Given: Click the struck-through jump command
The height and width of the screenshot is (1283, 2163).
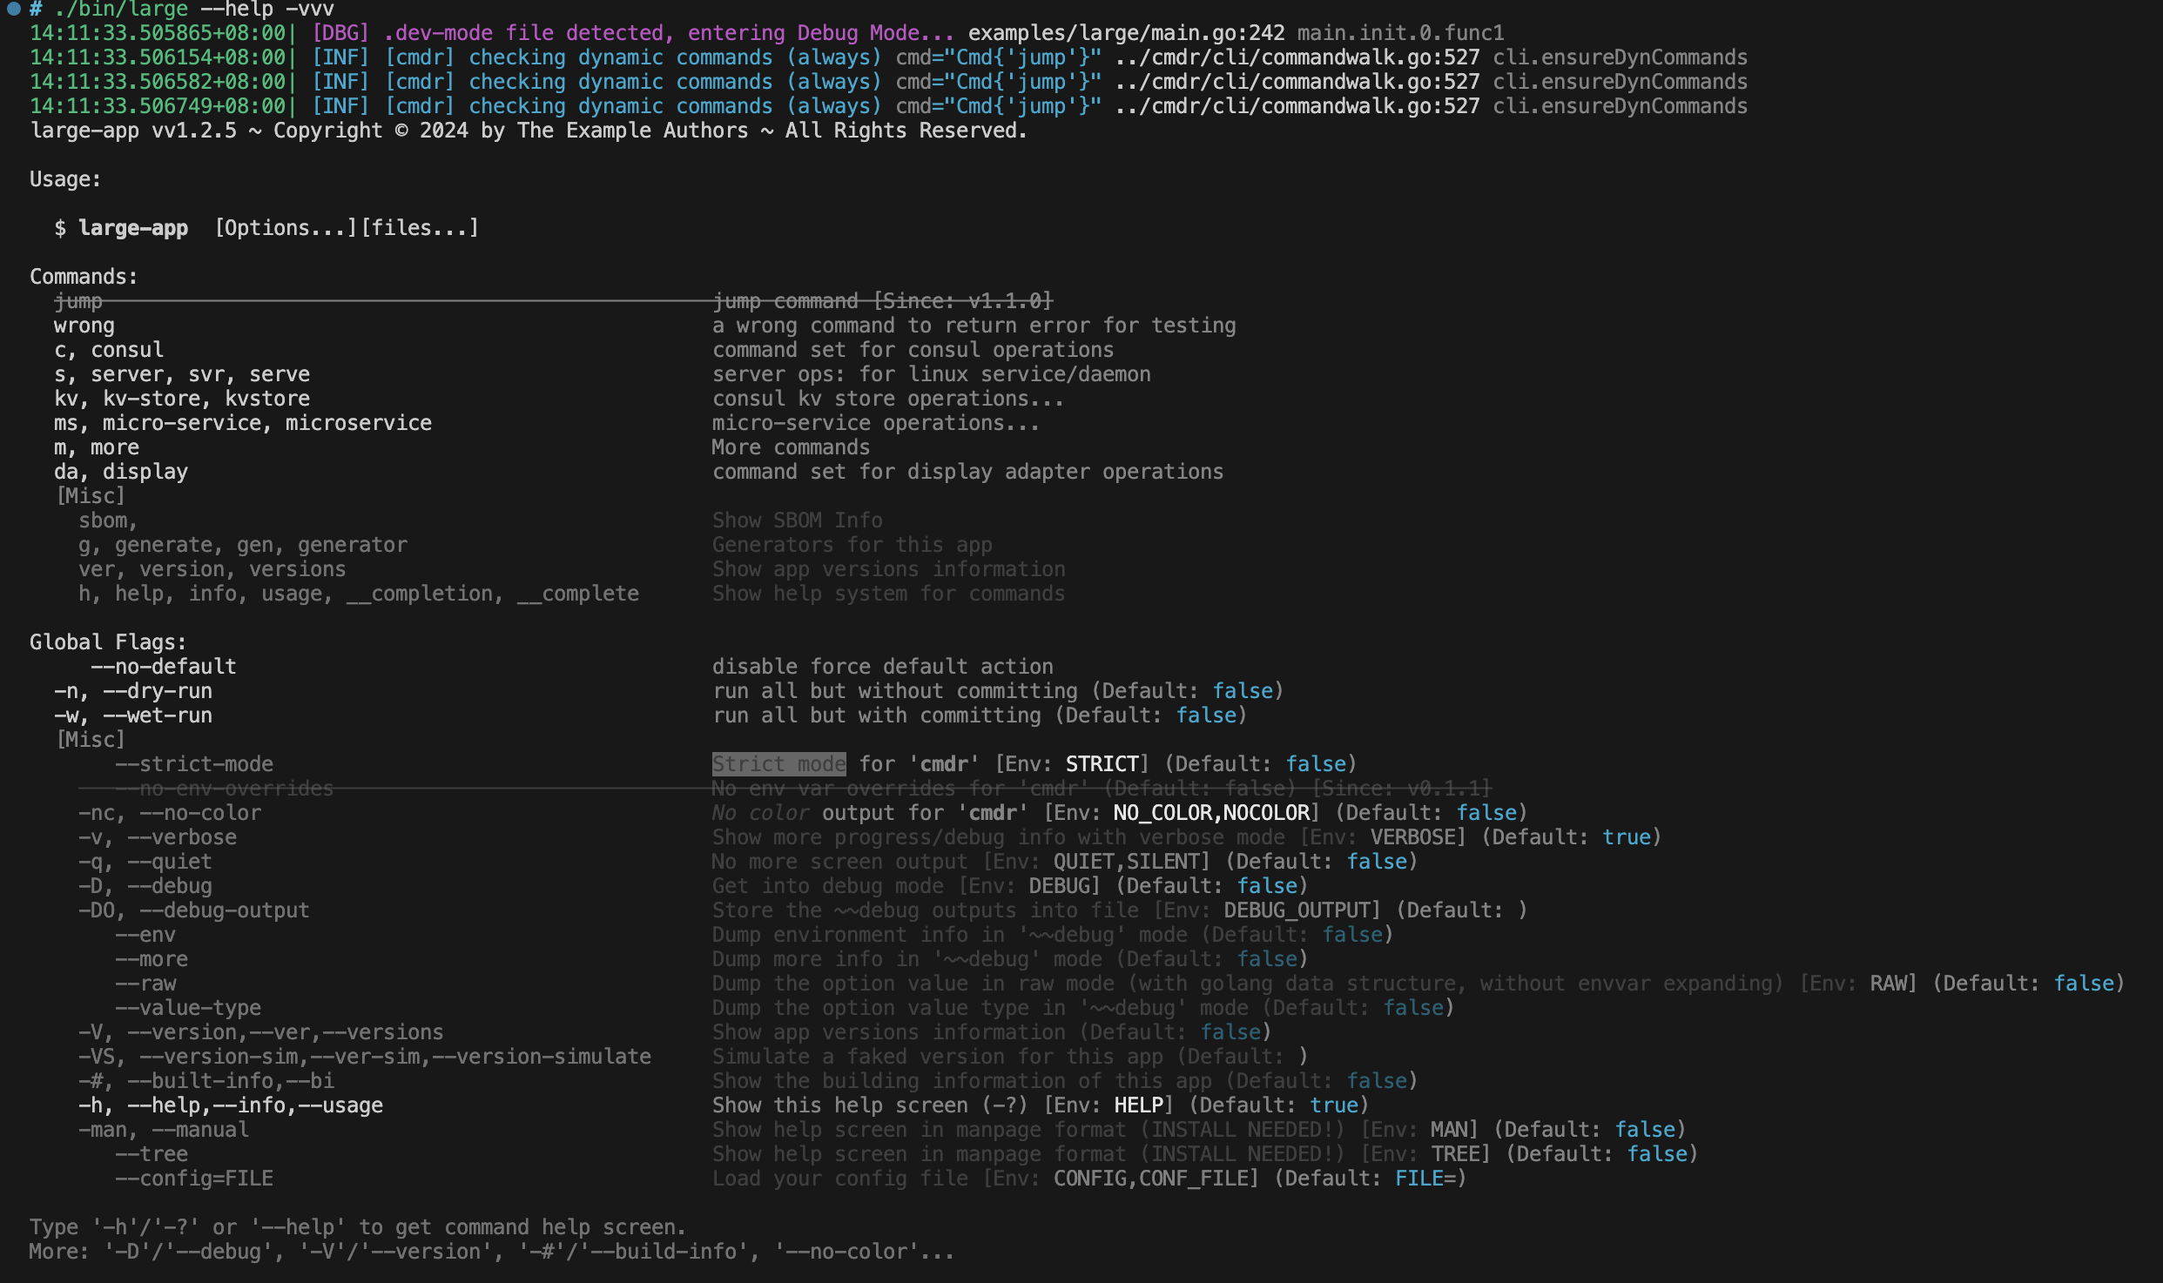Looking at the screenshot, I should 78,301.
